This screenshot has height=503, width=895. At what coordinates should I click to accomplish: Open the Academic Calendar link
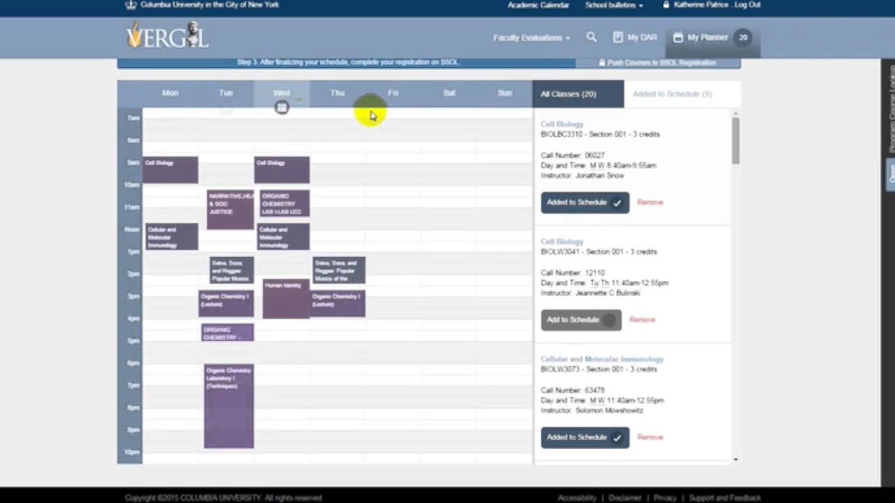(x=538, y=5)
